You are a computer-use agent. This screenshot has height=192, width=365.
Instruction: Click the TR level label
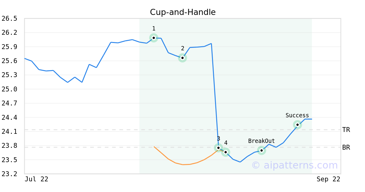pos(346,130)
